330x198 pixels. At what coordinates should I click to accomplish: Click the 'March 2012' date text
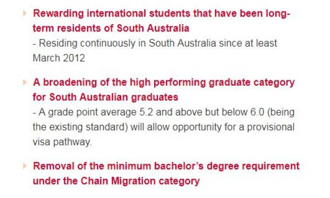pos(59,58)
